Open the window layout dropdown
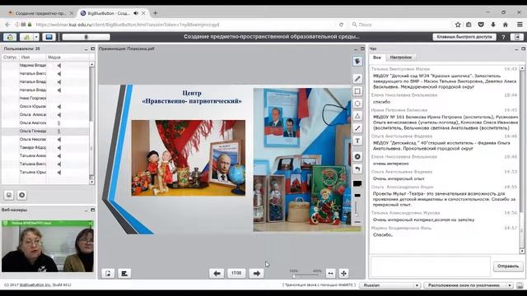The height and width of the screenshot is (296, 527). pyautogui.click(x=469, y=285)
